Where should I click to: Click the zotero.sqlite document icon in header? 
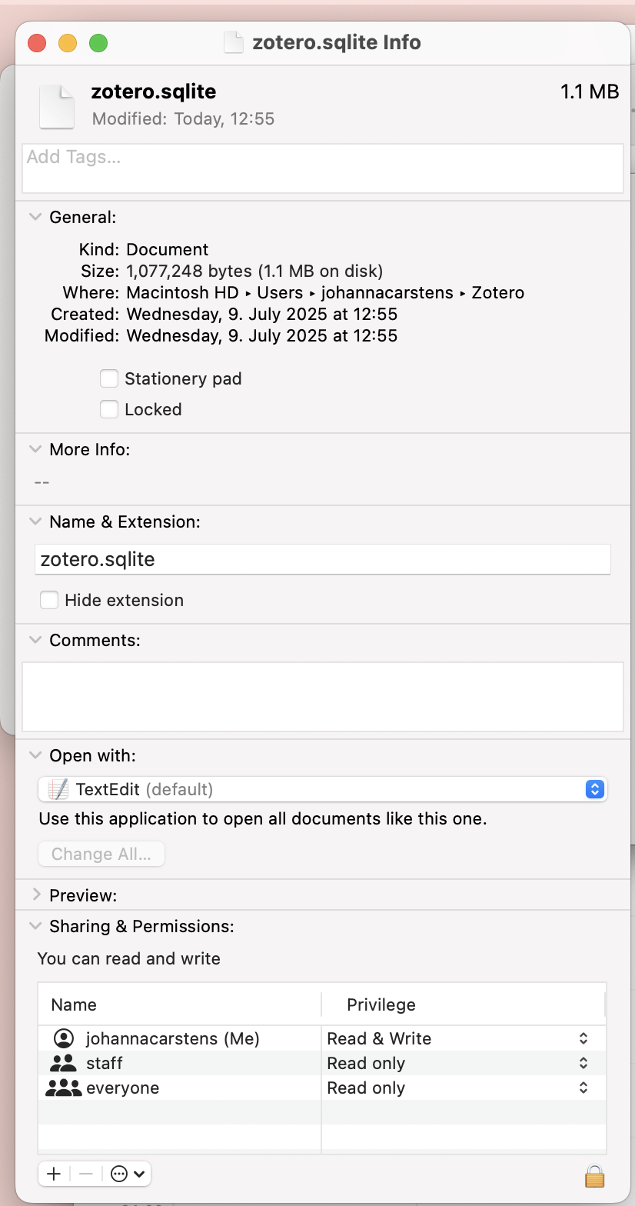pyautogui.click(x=57, y=105)
